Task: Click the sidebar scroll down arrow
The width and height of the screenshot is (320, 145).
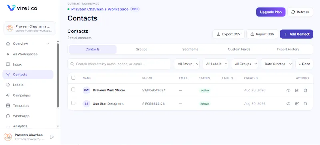Action: [58, 127]
